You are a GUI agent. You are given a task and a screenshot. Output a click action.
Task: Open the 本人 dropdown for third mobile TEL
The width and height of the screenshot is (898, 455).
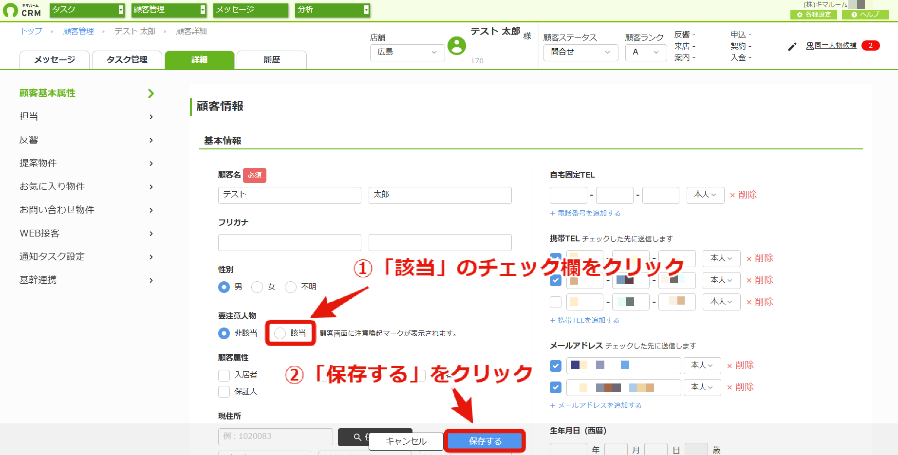click(722, 302)
